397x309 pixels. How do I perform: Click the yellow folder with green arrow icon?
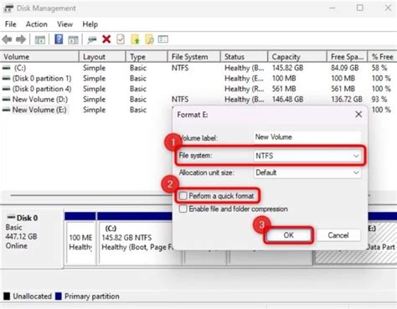pos(135,39)
